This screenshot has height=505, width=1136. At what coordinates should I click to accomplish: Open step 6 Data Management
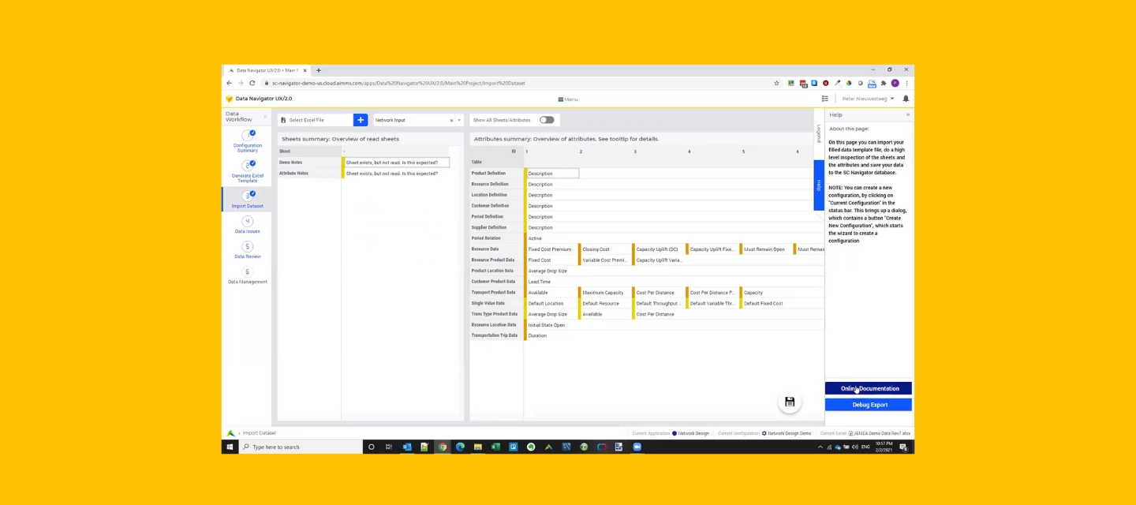point(248,275)
